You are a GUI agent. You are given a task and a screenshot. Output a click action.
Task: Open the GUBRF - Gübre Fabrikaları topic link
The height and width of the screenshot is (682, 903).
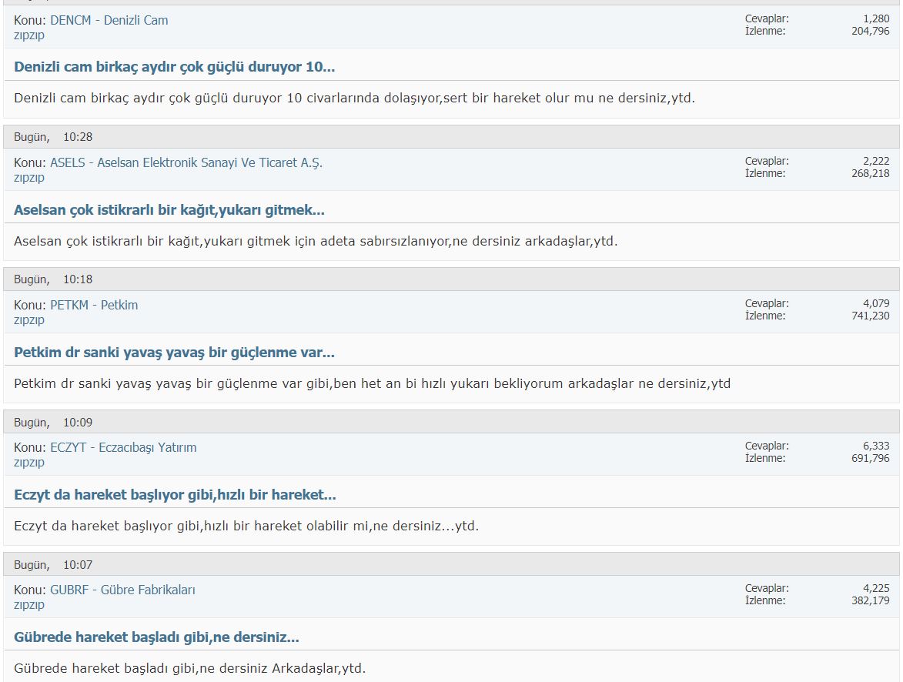[122, 590]
